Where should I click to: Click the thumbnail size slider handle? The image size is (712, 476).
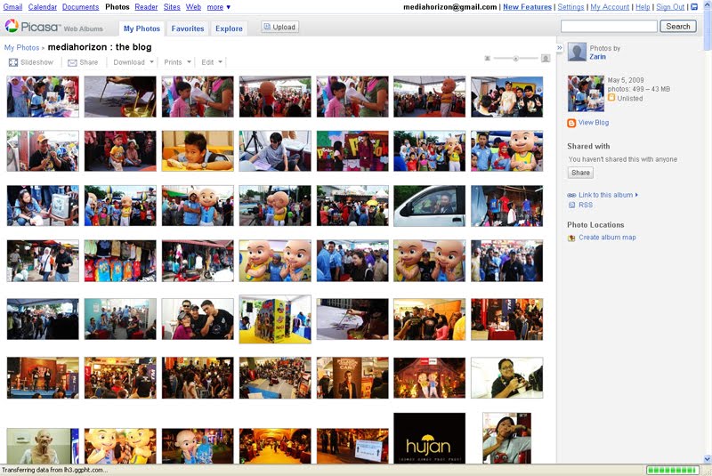click(516, 58)
